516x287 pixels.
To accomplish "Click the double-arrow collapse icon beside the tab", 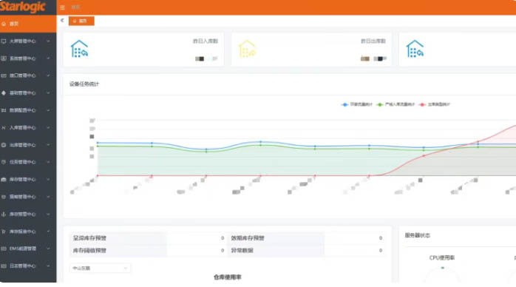I will pos(62,21).
